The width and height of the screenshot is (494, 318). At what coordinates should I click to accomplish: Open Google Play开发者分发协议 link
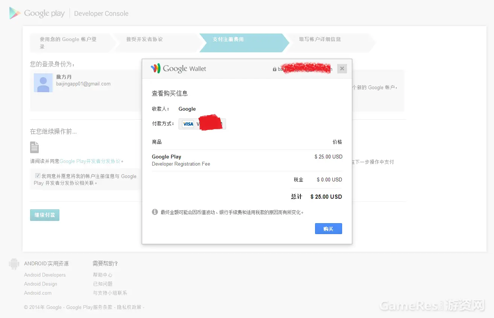90,161
